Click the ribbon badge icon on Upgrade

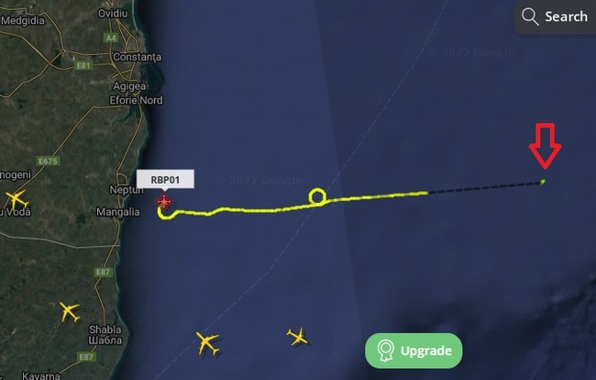coord(386,351)
